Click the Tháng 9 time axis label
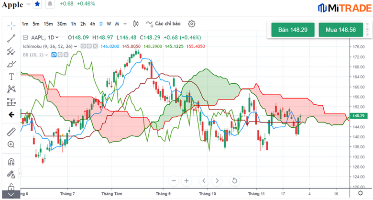The image size is (373, 200). [163, 194]
